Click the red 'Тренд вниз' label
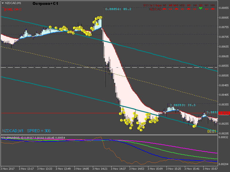 (12, 9)
